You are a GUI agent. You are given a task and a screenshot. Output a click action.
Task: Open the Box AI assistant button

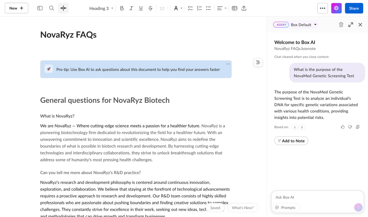coord(336,8)
